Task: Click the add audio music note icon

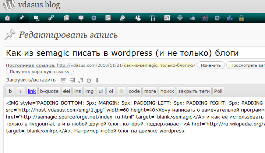Action: tap(81, 80)
